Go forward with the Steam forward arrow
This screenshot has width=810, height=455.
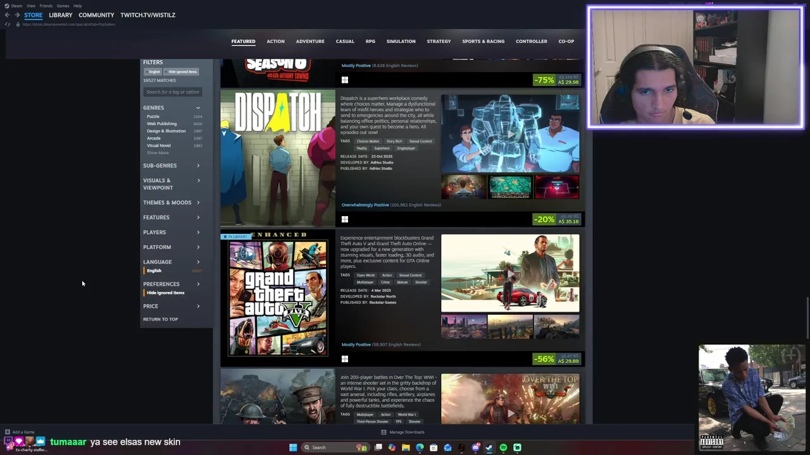click(x=17, y=15)
